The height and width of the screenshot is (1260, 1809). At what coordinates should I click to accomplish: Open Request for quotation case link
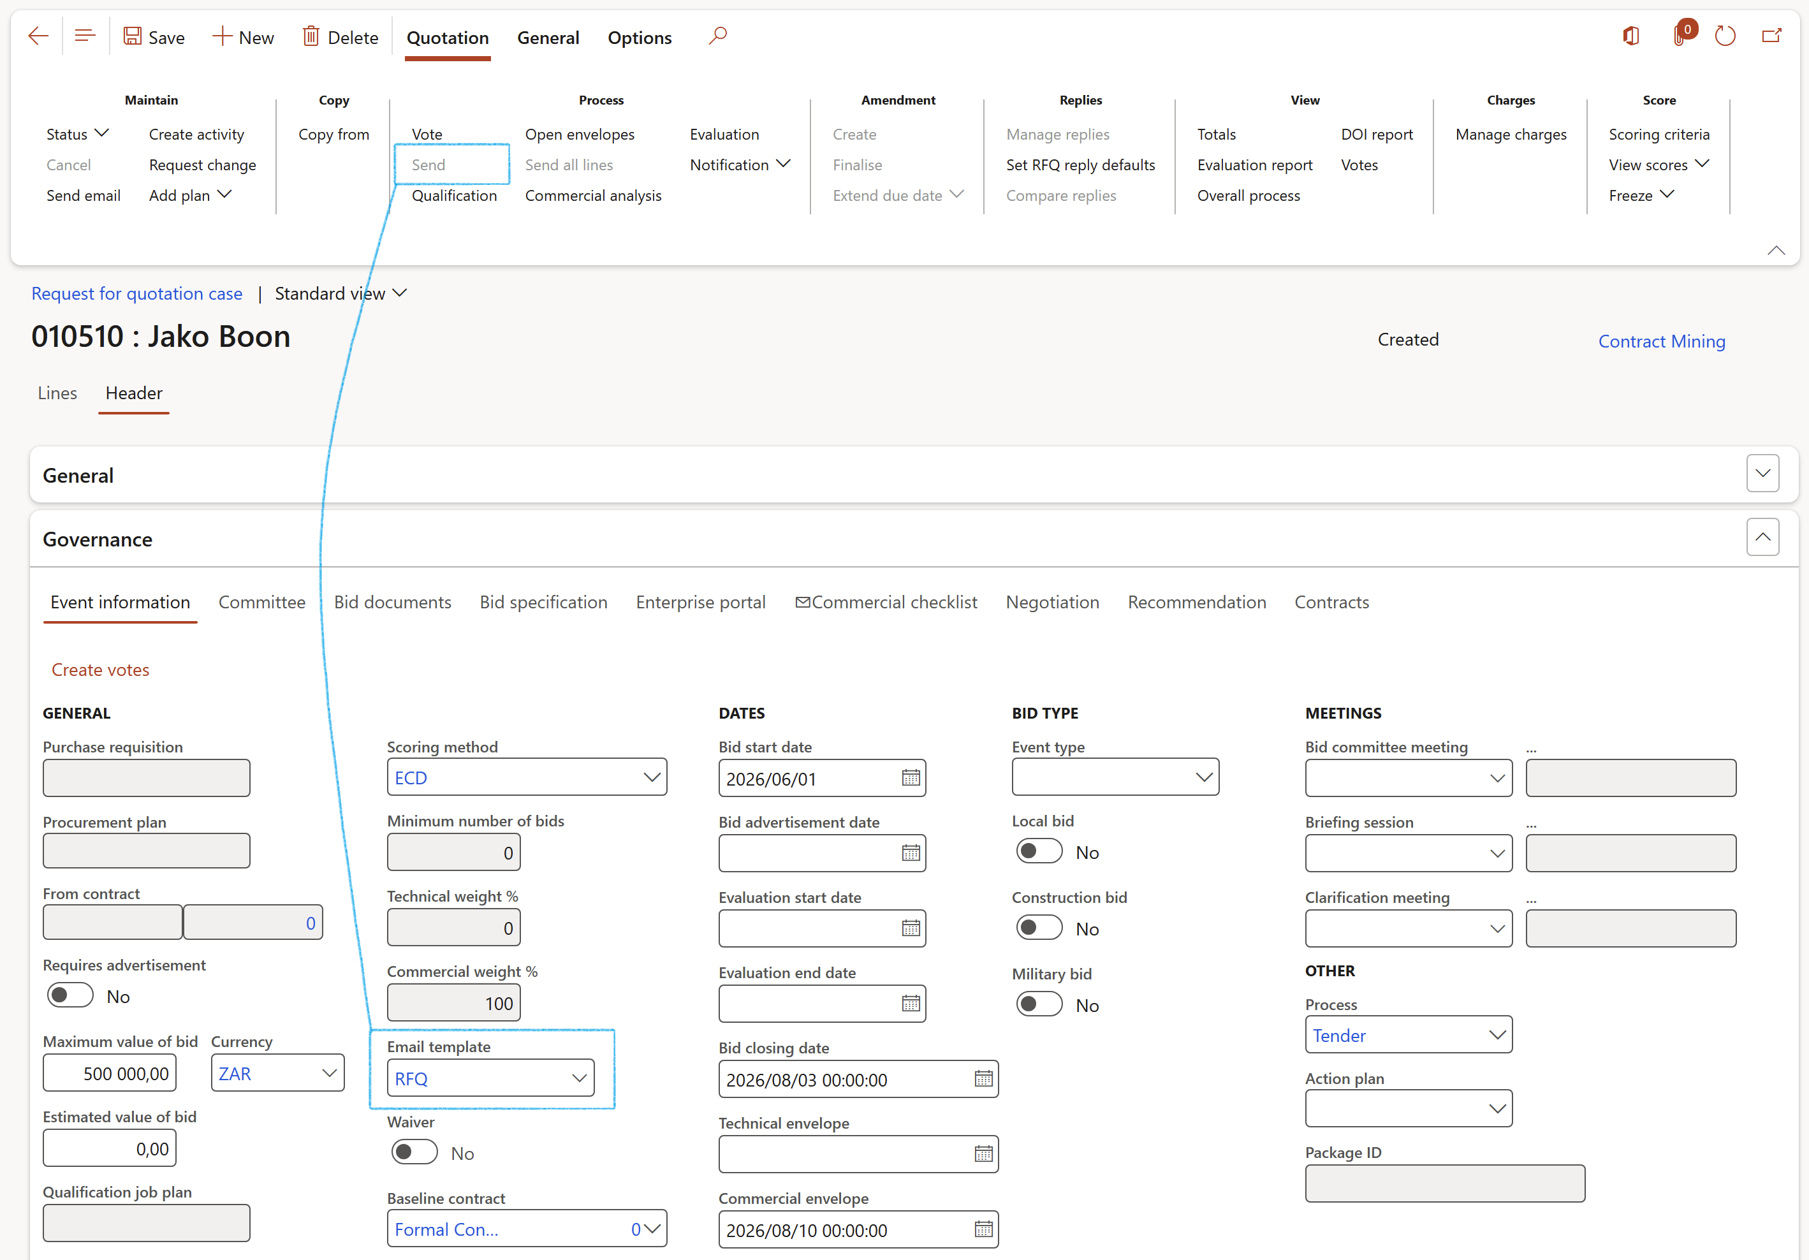pos(136,293)
